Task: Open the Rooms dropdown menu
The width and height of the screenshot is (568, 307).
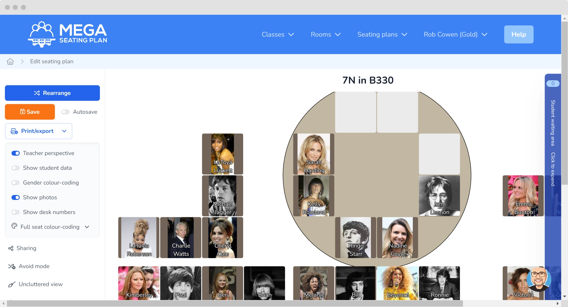Action: click(326, 34)
